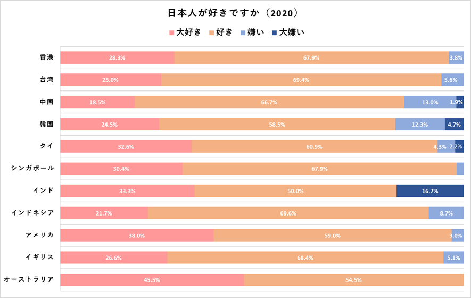471x298 pixels.
Task: Click the light blue 嫌い legend swatch
Action: [x=243, y=32]
